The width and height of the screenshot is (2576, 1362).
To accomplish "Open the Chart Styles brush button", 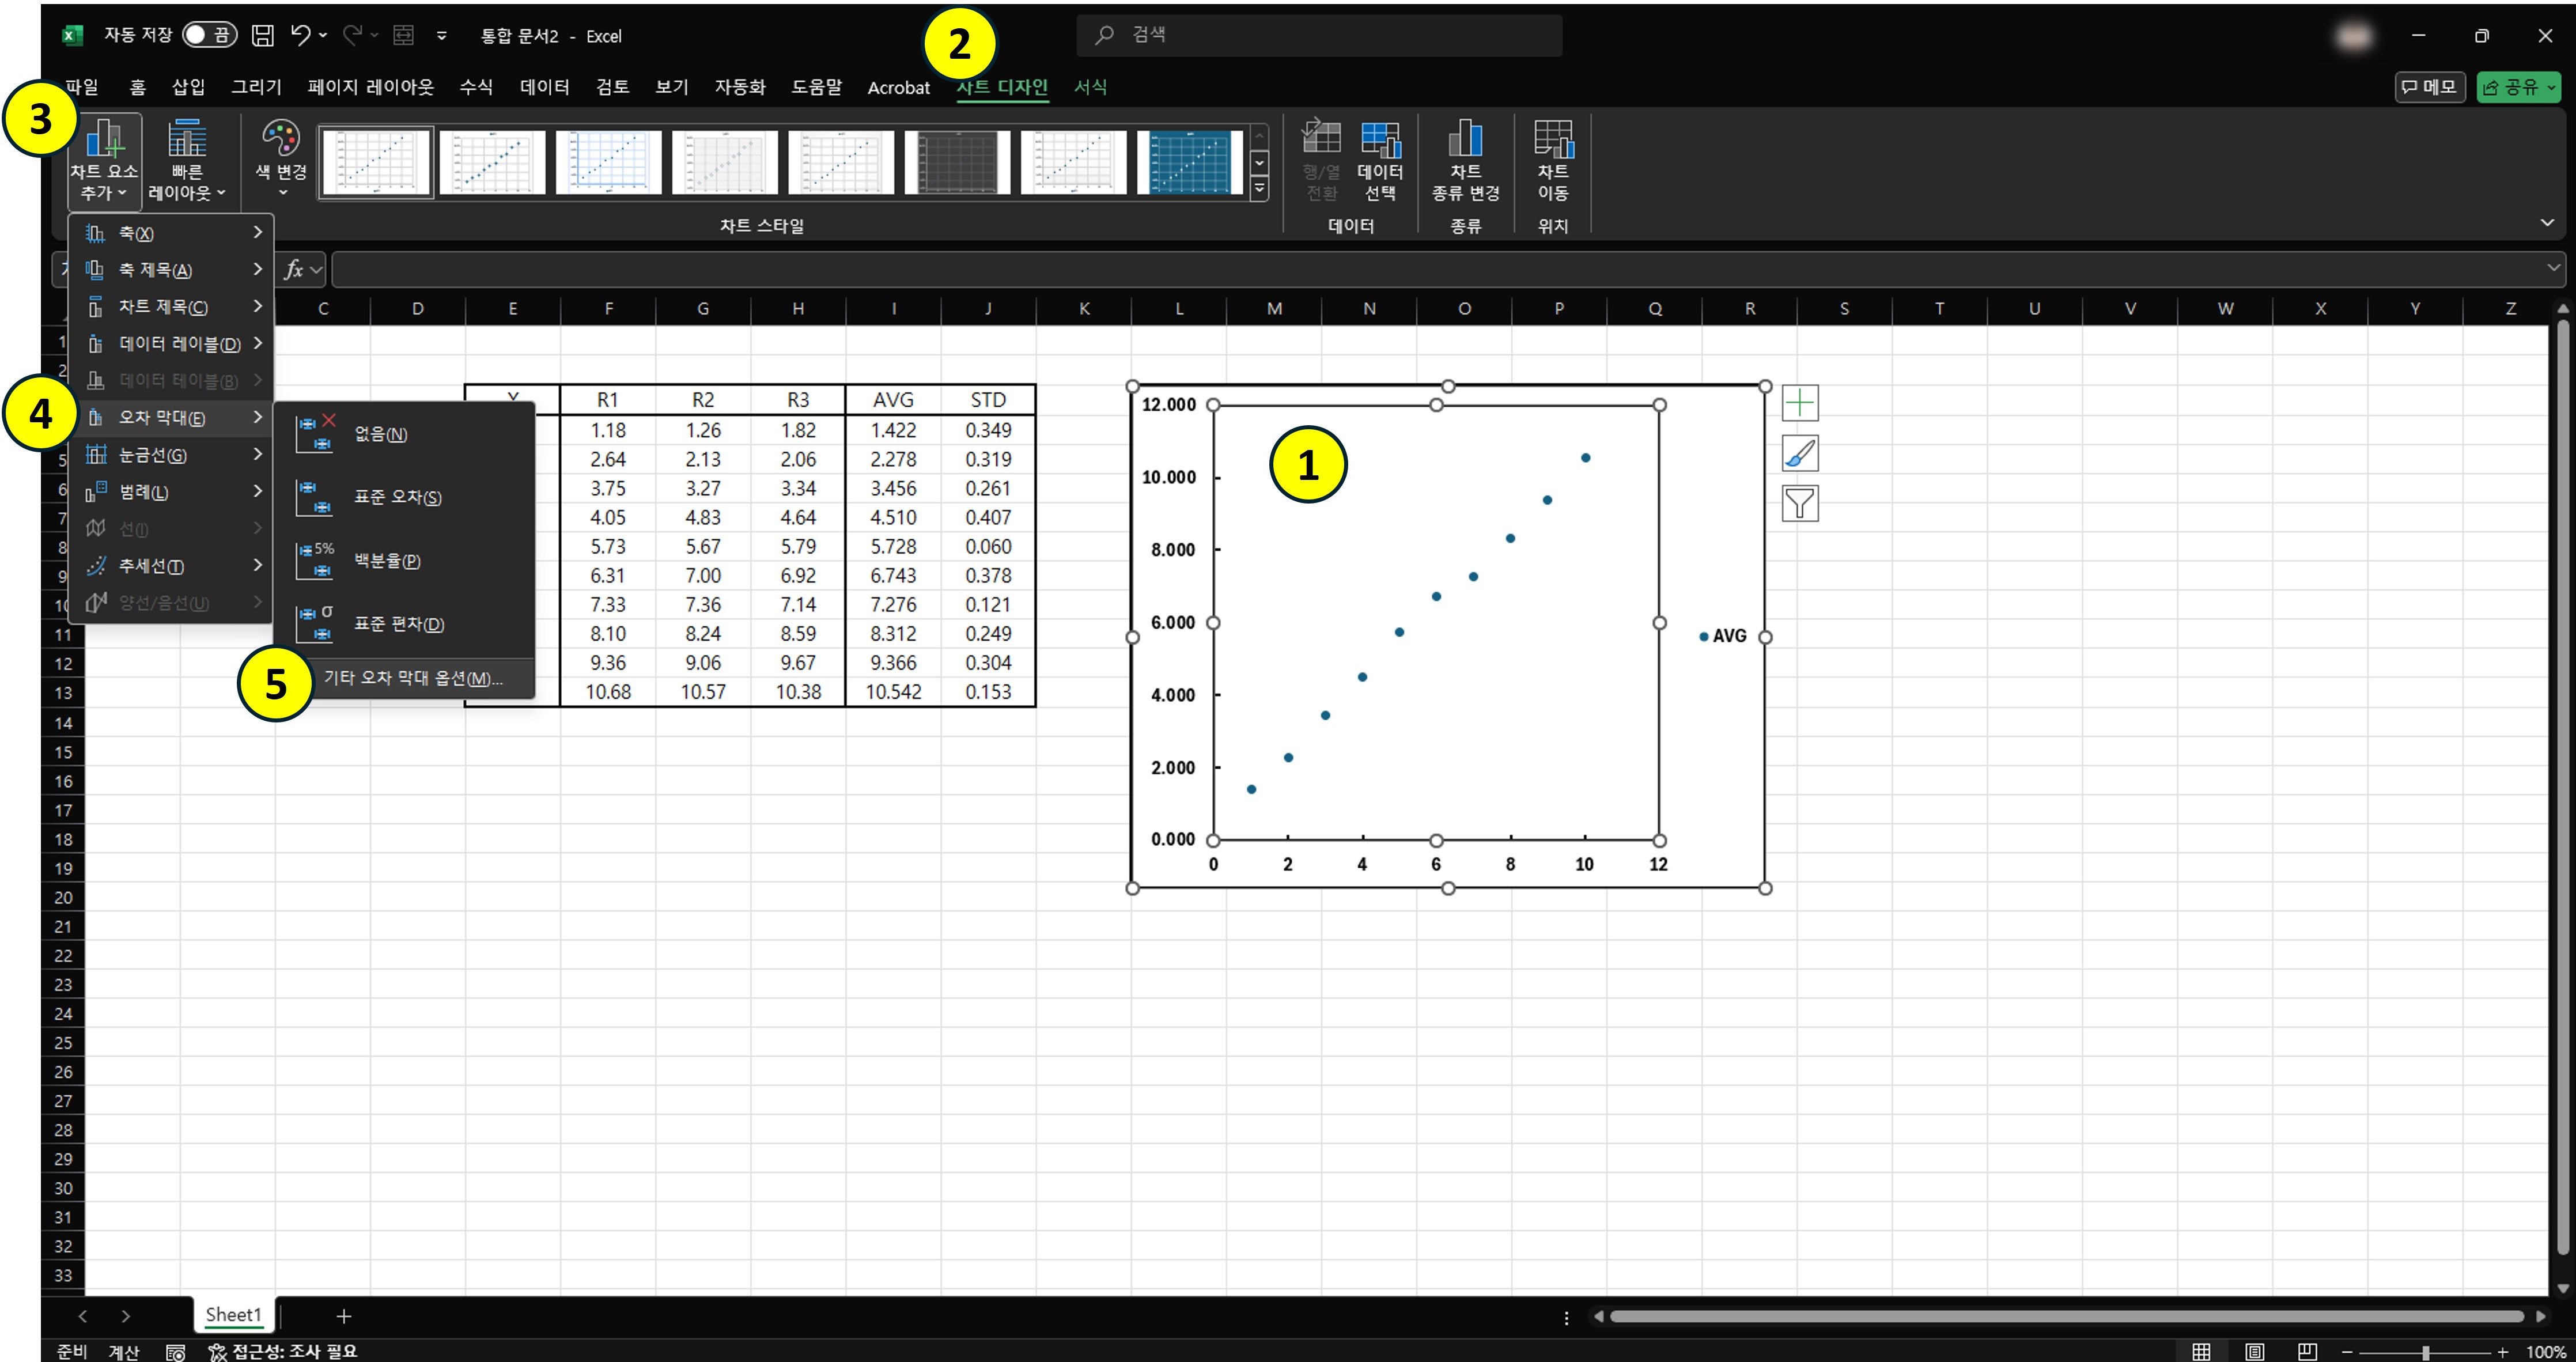I will pyautogui.click(x=1799, y=454).
